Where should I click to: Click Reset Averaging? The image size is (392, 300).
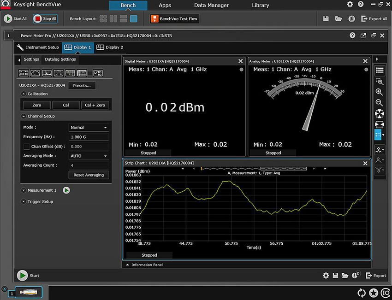(x=89, y=175)
